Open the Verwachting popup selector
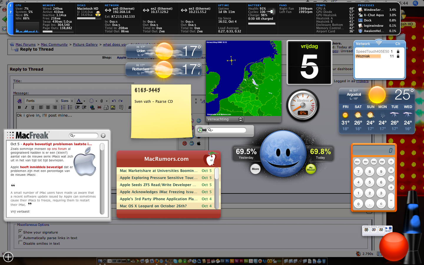The image size is (424, 265). [225, 119]
